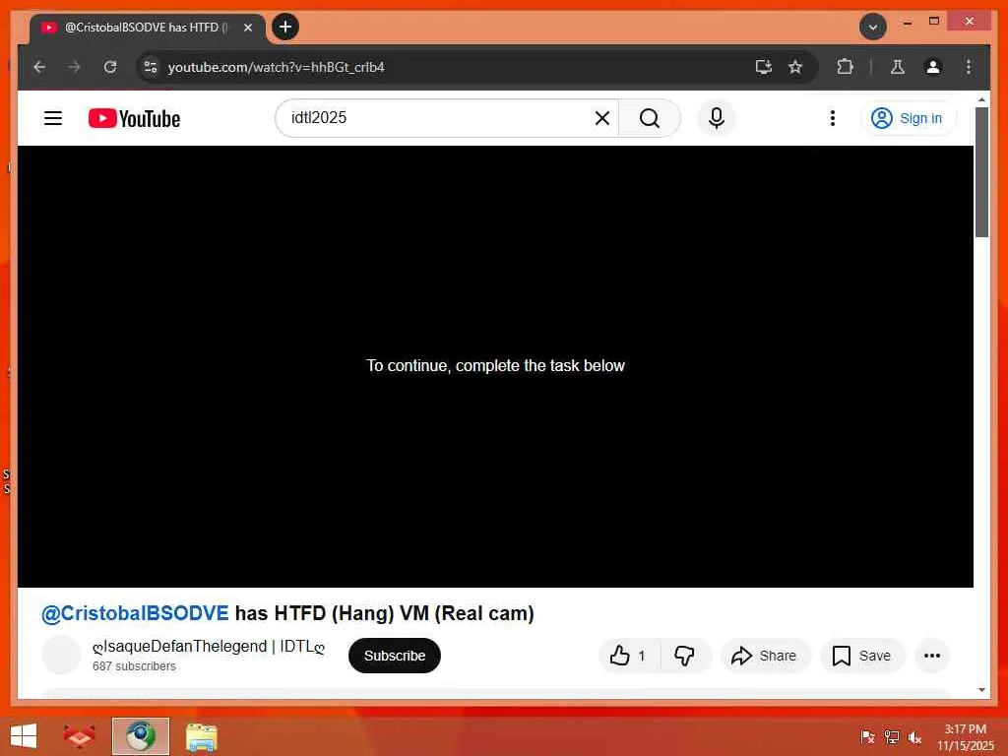Close the @CristobalBSODVE tab
This screenshot has width=1008, height=756.
coord(247,28)
